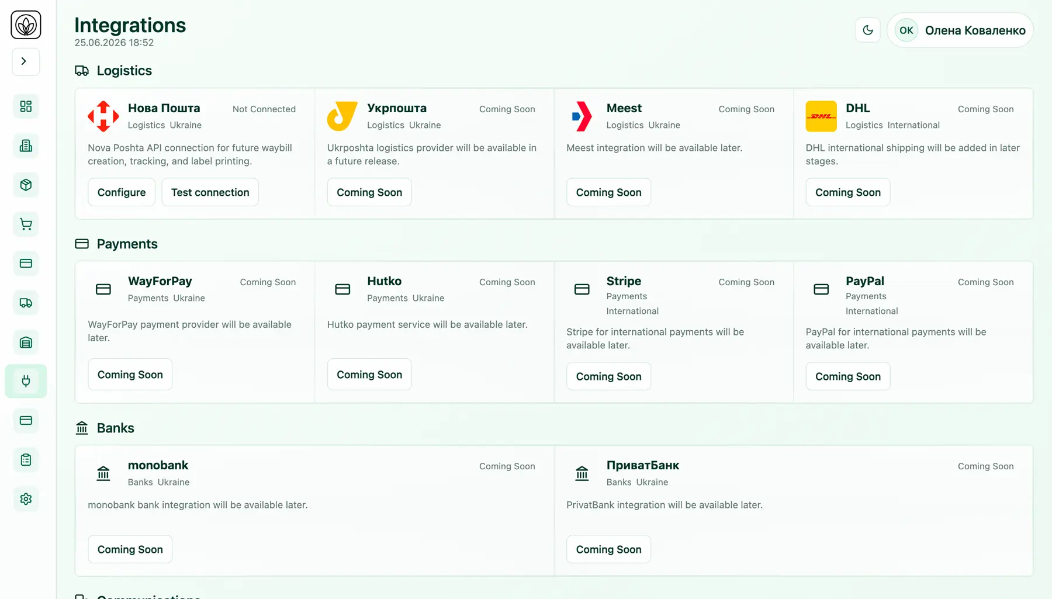The width and height of the screenshot is (1052, 599).
Task: Test connection for Нова Пошта
Action: (210, 192)
